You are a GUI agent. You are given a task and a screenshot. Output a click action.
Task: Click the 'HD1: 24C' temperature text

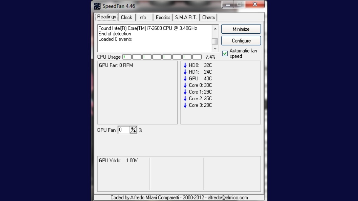[x=200, y=72]
